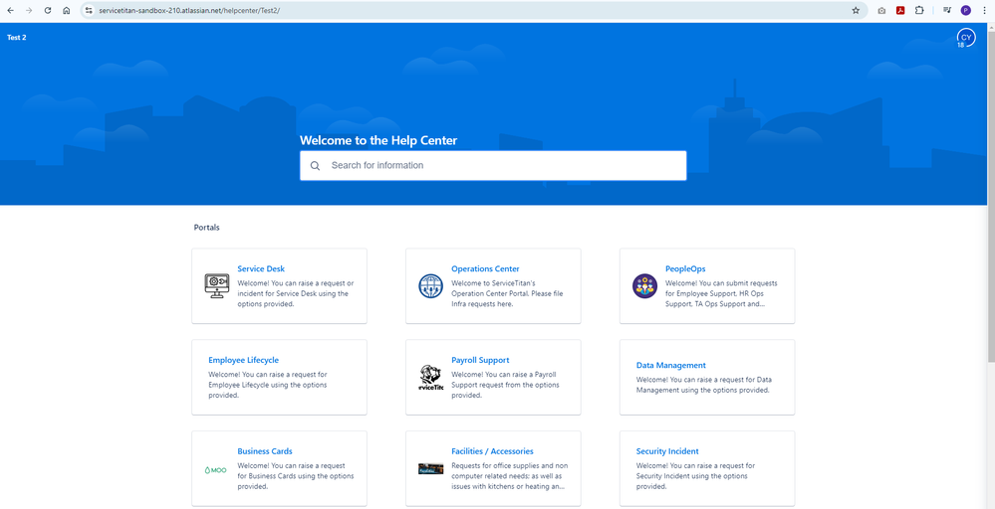
Task: Open the Chrome three-dot menu
Action: pos(984,10)
